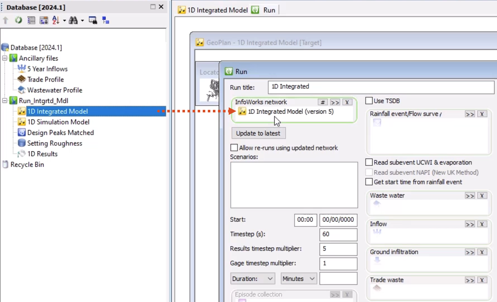
Task: Click the duration value input field
Action: pyautogui.click(x=338, y=279)
